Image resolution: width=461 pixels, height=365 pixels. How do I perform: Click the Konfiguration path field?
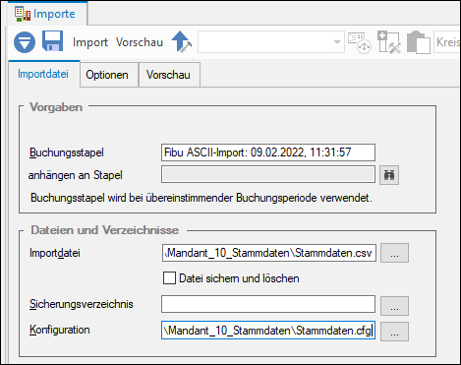(x=268, y=331)
